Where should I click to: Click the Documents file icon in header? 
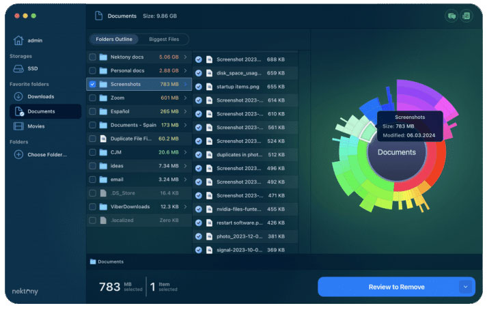pos(99,16)
